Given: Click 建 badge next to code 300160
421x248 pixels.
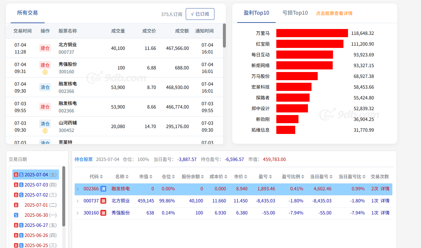Looking at the screenshot, I should click(103, 213).
